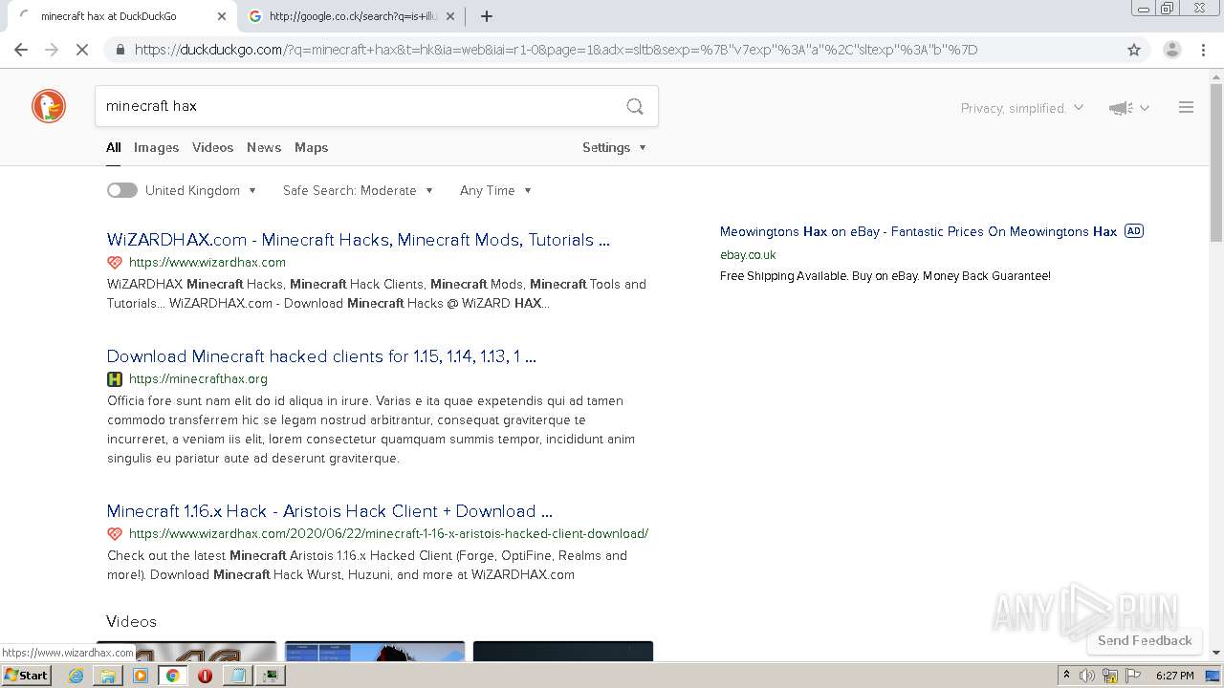Switch to the Videos tab

pyautogui.click(x=212, y=147)
